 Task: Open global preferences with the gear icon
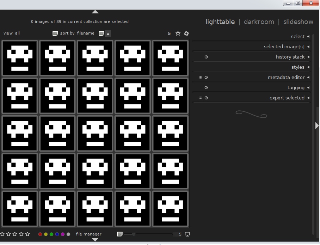click(x=186, y=33)
